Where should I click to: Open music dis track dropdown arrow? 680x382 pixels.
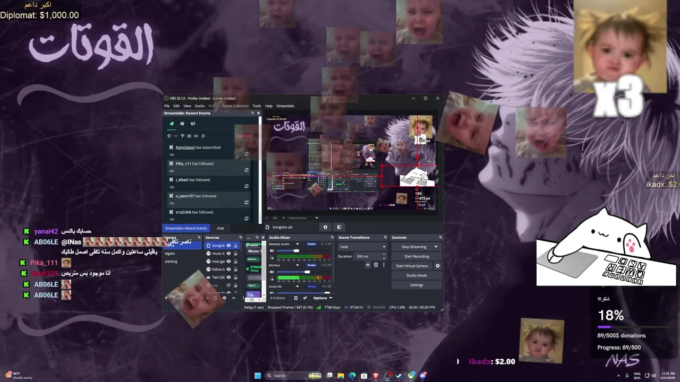coord(297,286)
